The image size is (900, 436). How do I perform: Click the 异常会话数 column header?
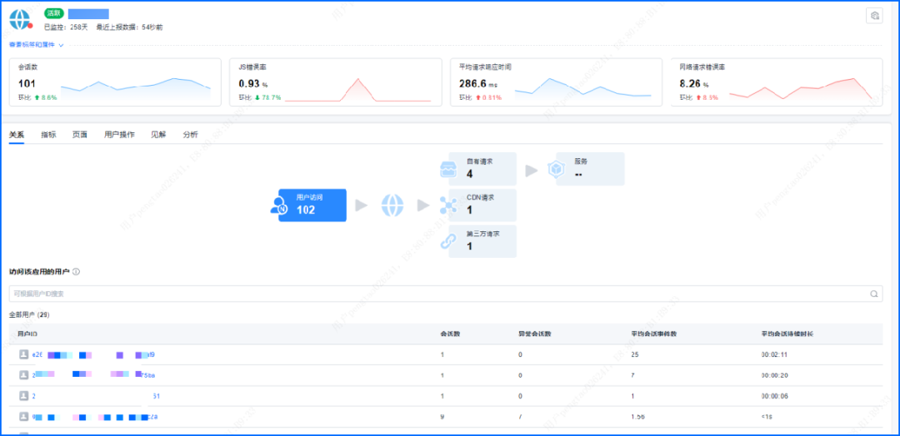pyautogui.click(x=534, y=334)
